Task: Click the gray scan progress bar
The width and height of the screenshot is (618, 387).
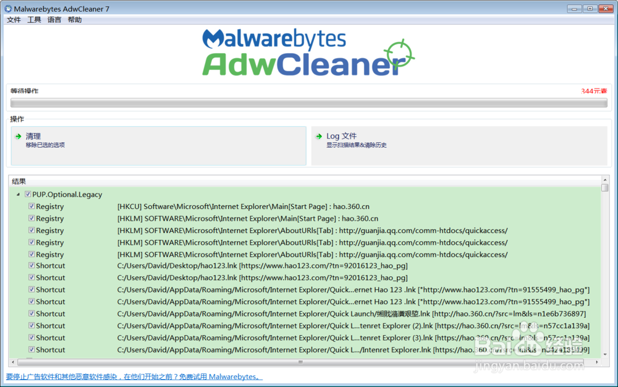Action: 308,103
